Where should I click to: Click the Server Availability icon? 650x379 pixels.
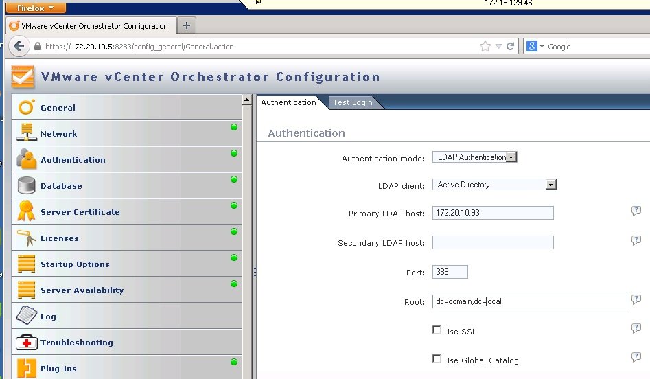tap(27, 290)
